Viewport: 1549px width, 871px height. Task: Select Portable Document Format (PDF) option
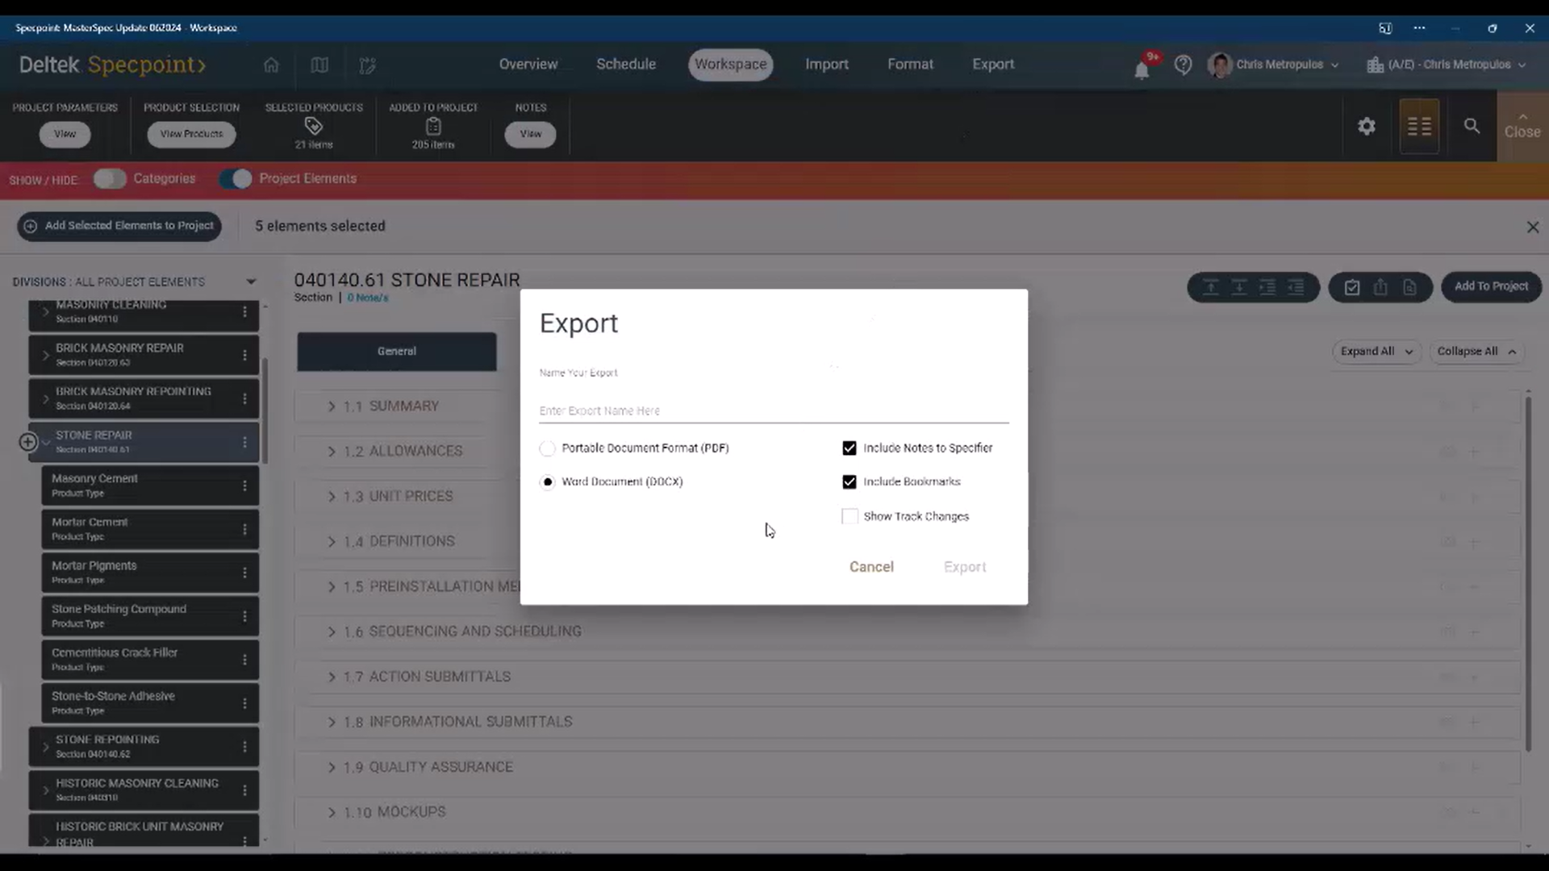[548, 448]
